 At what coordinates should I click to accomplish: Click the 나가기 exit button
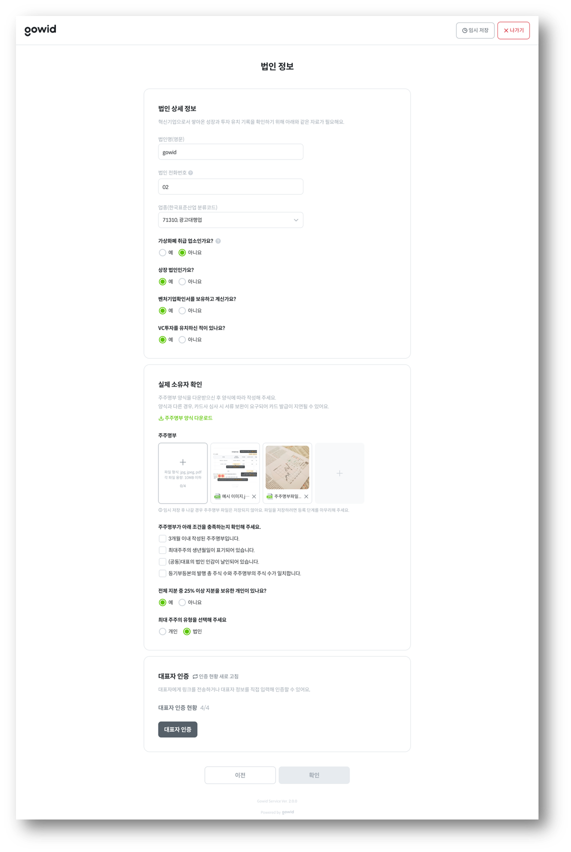tap(513, 30)
